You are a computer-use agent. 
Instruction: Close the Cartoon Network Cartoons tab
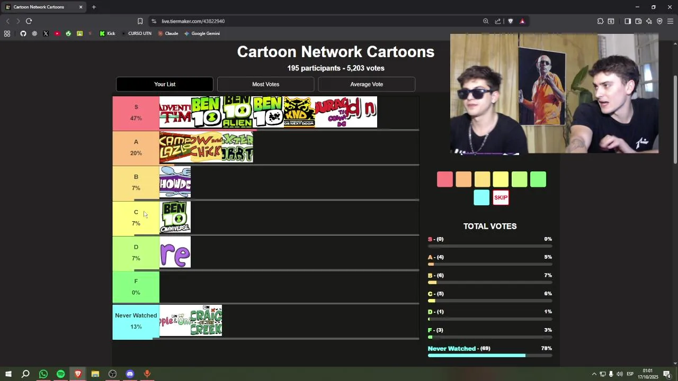pyautogui.click(x=81, y=7)
